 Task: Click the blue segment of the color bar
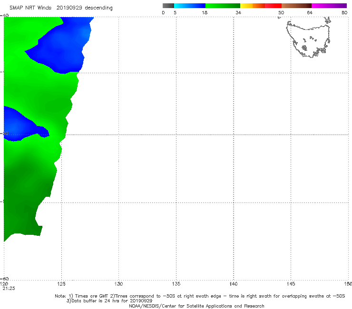(190, 6)
